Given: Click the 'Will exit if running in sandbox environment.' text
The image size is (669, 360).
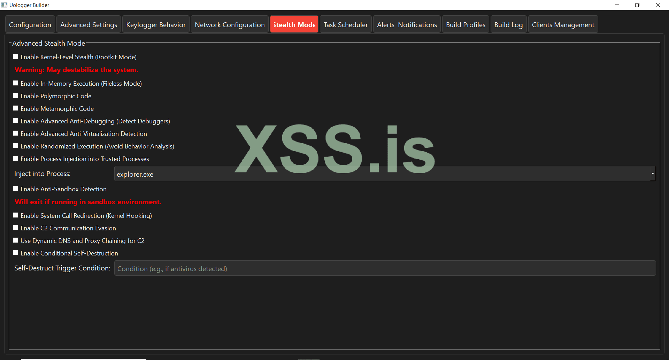Looking at the screenshot, I should coord(88,202).
